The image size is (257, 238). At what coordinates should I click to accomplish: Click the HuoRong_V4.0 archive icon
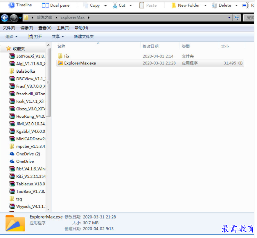tap(12, 116)
